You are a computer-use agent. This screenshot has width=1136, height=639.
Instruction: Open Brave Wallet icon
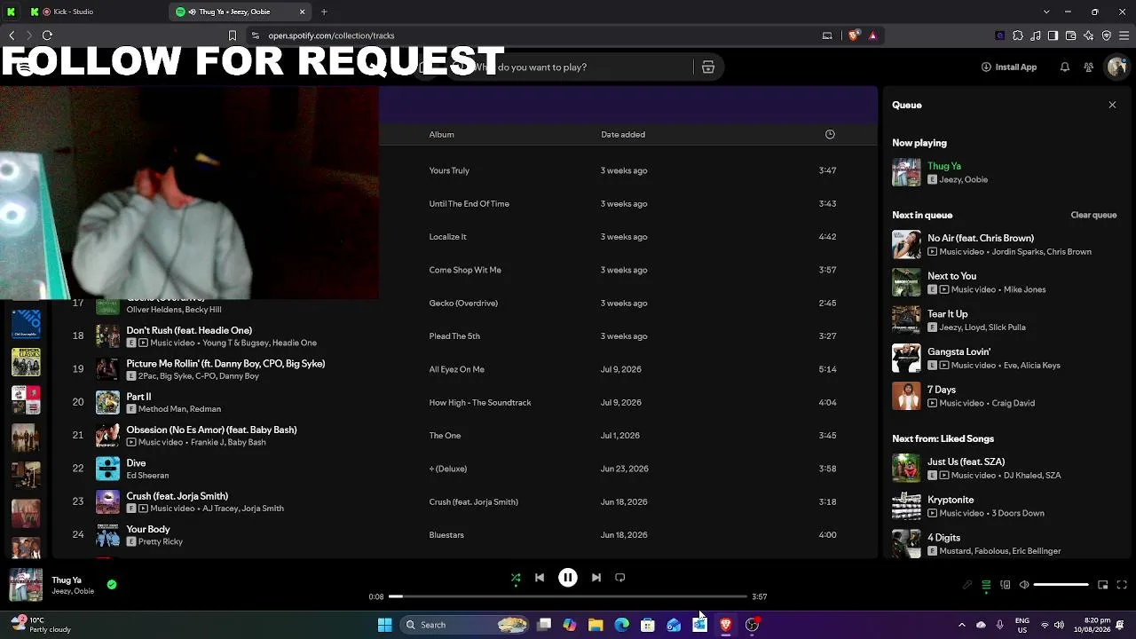click(x=1071, y=35)
